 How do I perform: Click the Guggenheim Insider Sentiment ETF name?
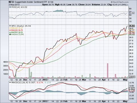(31, 2)
